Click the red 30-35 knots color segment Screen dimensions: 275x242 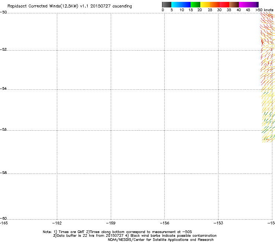(224, 4)
